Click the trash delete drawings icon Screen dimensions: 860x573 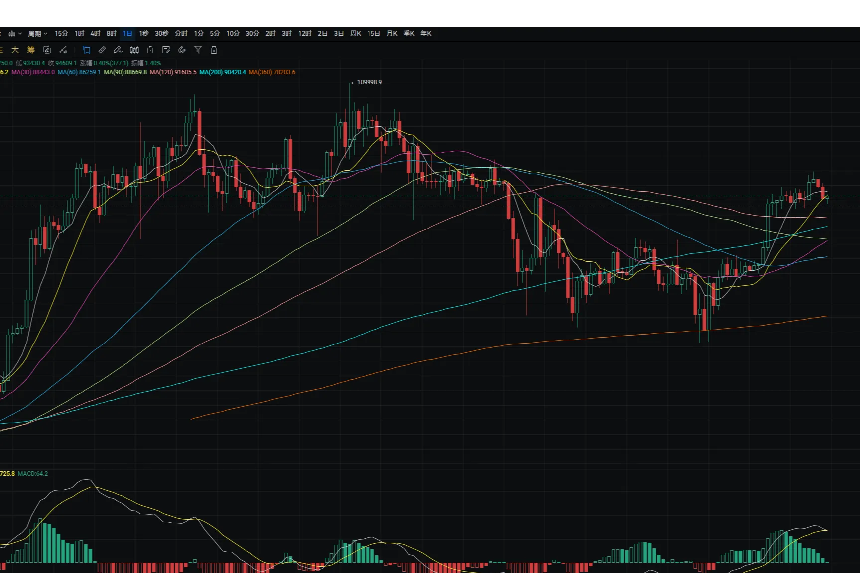click(214, 50)
